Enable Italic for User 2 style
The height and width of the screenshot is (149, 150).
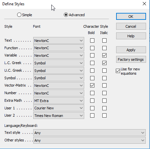coord(104,116)
